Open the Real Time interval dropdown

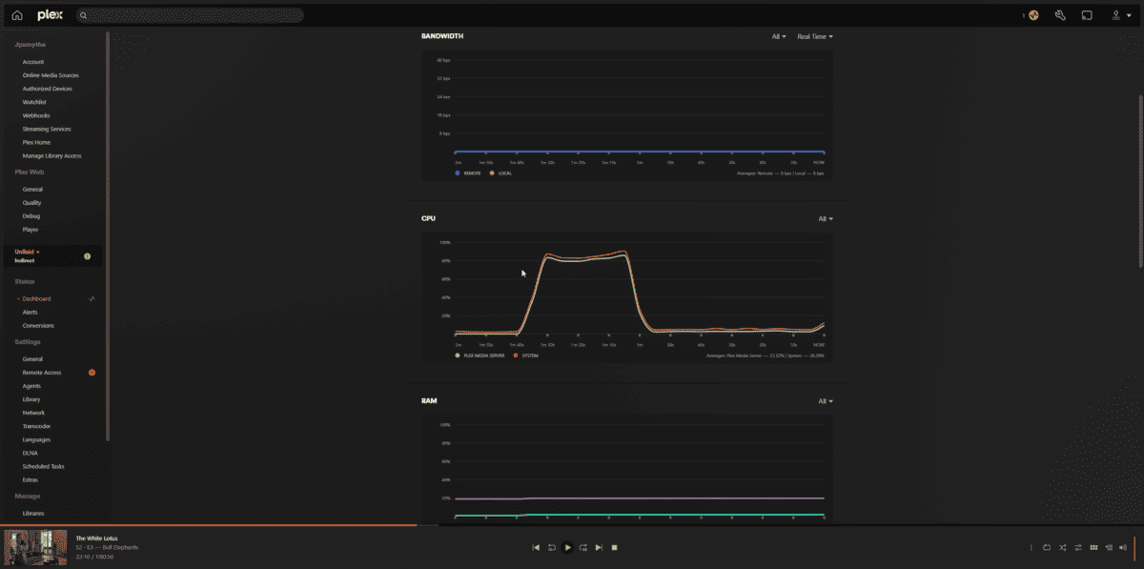coord(814,36)
